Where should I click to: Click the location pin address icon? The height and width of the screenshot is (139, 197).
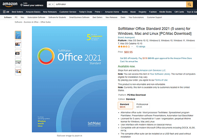point(21,5)
